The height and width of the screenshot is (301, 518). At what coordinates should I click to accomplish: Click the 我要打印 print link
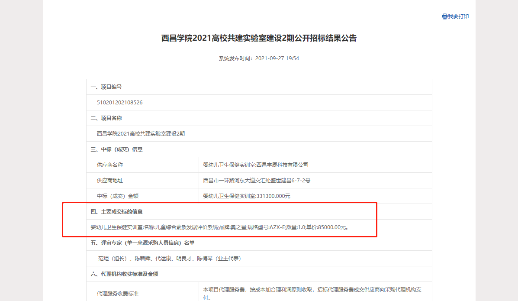457,16
